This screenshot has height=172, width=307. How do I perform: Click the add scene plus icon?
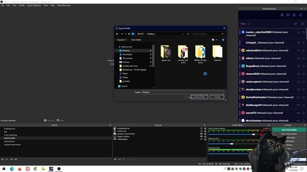tap(2, 159)
